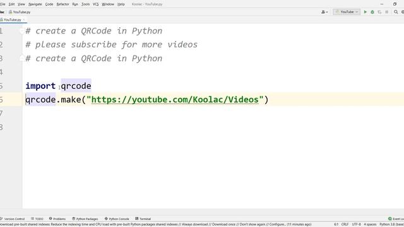Open the Refactor menu
Screen dimensions: 404x227
tap(62, 4)
